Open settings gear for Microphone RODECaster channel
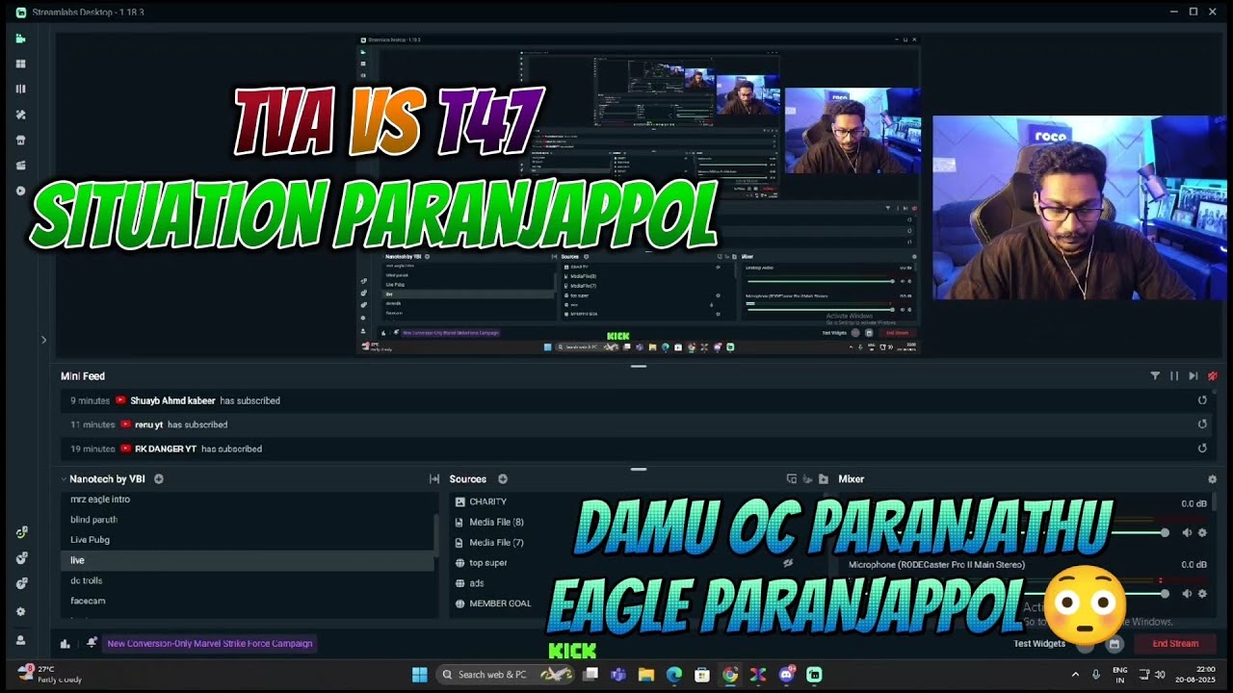 [1202, 594]
